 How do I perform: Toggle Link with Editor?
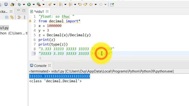click(x=12, y=17)
